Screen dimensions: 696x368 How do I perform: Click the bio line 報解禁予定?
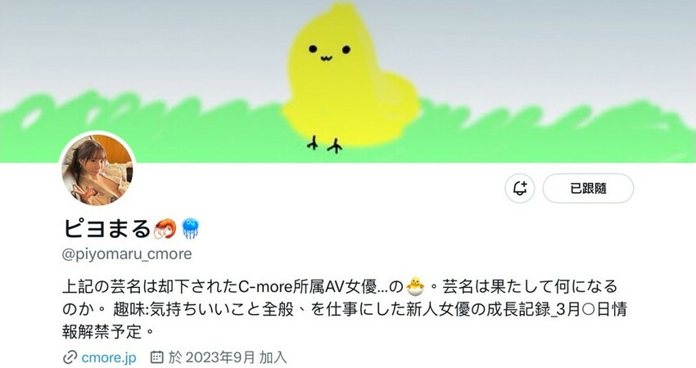[x=108, y=331]
